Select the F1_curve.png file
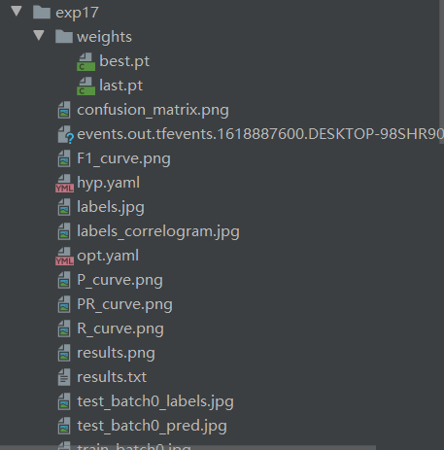 click(x=123, y=158)
